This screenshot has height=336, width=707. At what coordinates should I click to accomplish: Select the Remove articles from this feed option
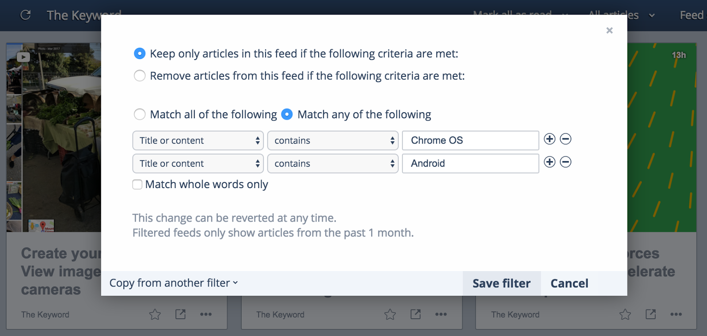tap(140, 76)
